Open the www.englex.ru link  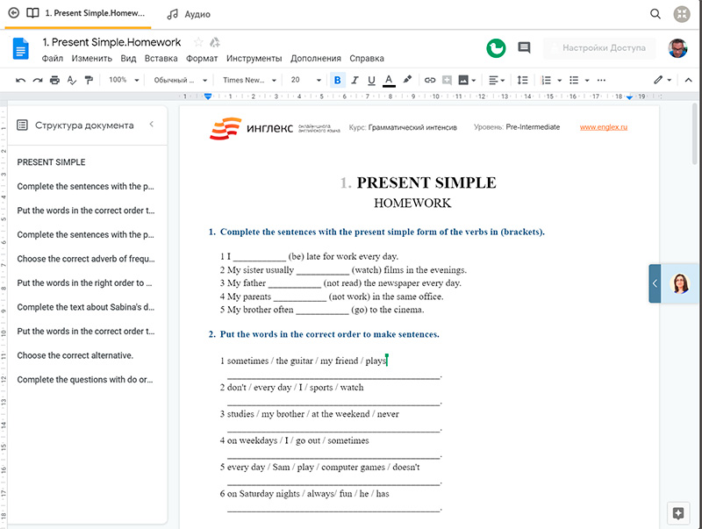[x=604, y=127]
